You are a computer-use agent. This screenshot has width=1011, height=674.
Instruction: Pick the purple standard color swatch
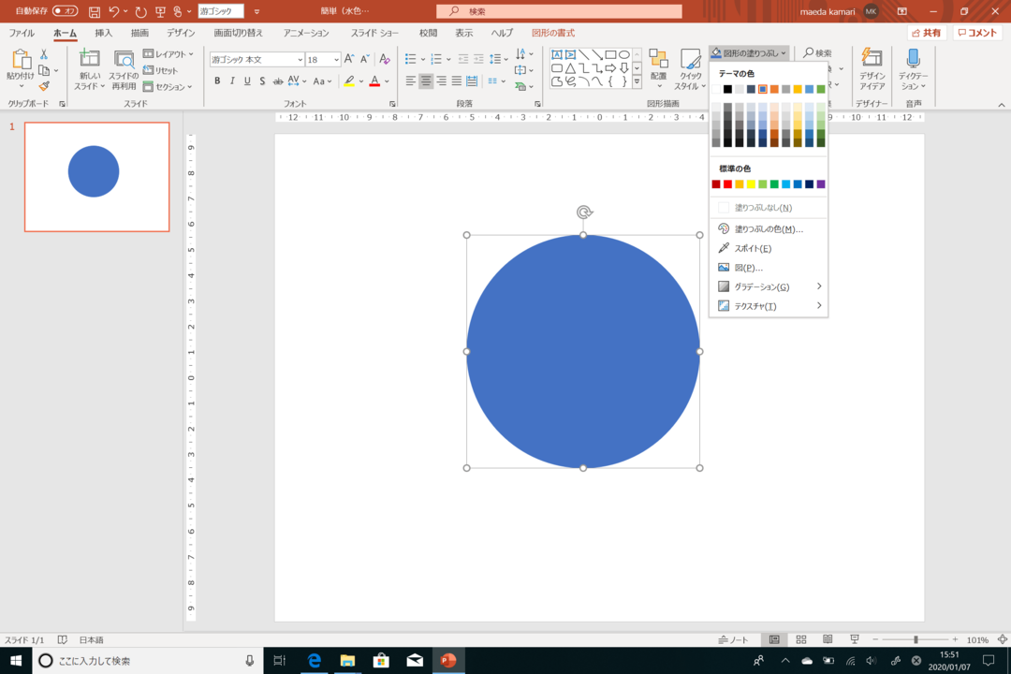tap(821, 184)
